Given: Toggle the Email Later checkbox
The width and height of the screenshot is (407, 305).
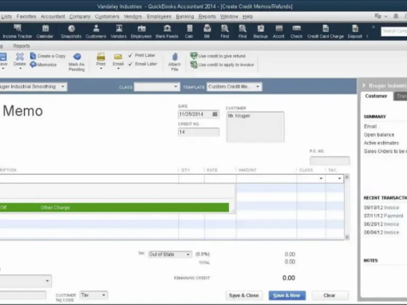Looking at the screenshot, I should tap(130, 64).
